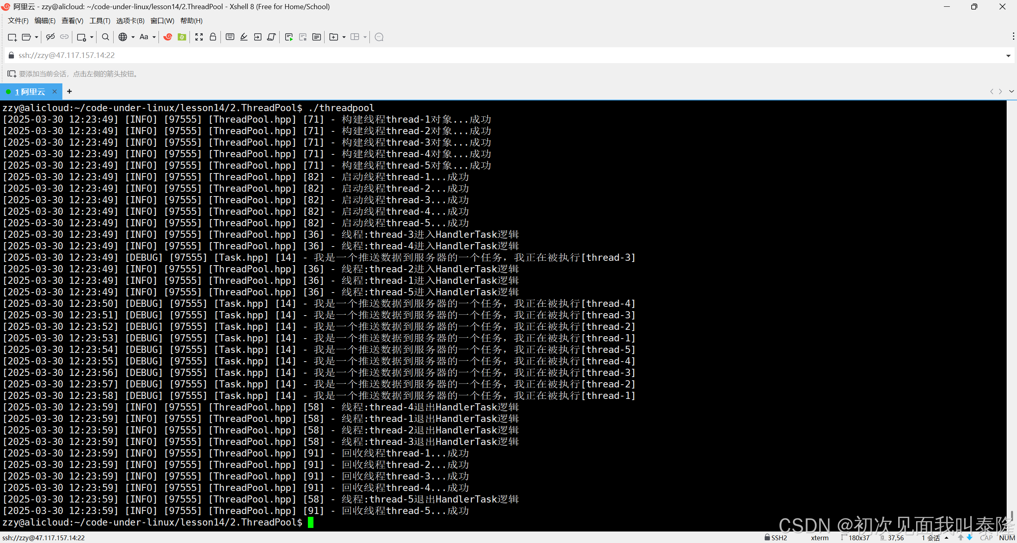Click the highlight pen toolbar icon
Image resolution: width=1017 pixels, height=543 pixels.
coord(244,37)
